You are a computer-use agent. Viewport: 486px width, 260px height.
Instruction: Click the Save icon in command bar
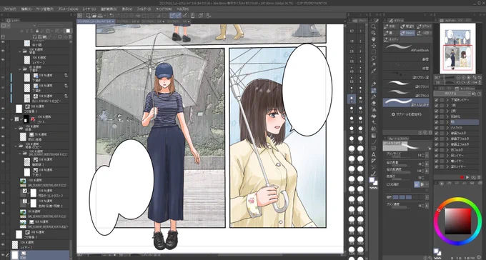pyautogui.click(x=100, y=15)
